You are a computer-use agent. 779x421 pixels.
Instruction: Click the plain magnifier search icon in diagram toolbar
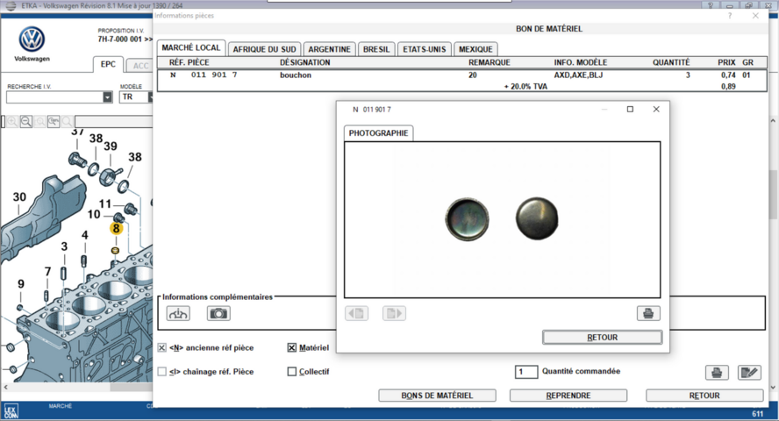[67, 121]
